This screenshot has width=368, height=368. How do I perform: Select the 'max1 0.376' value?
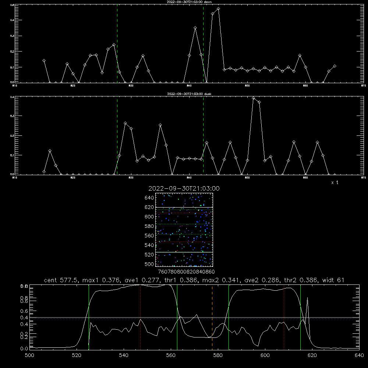[x=102, y=280]
